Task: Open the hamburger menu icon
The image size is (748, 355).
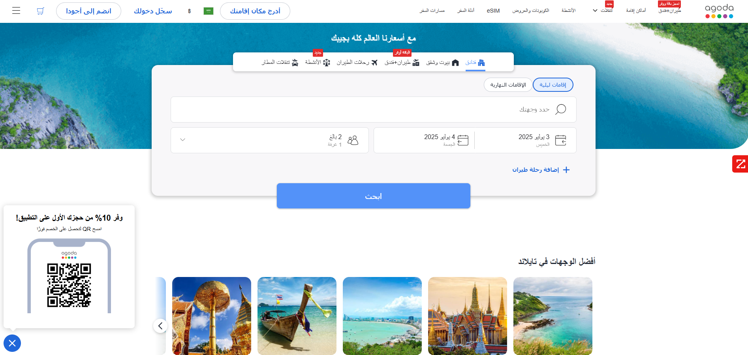Action: pos(16,11)
